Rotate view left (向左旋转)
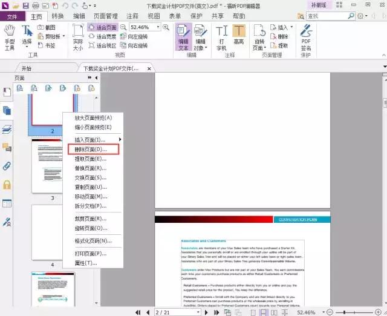Image resolution: width=387 pixels, height=316 pixels. (134, 36)
